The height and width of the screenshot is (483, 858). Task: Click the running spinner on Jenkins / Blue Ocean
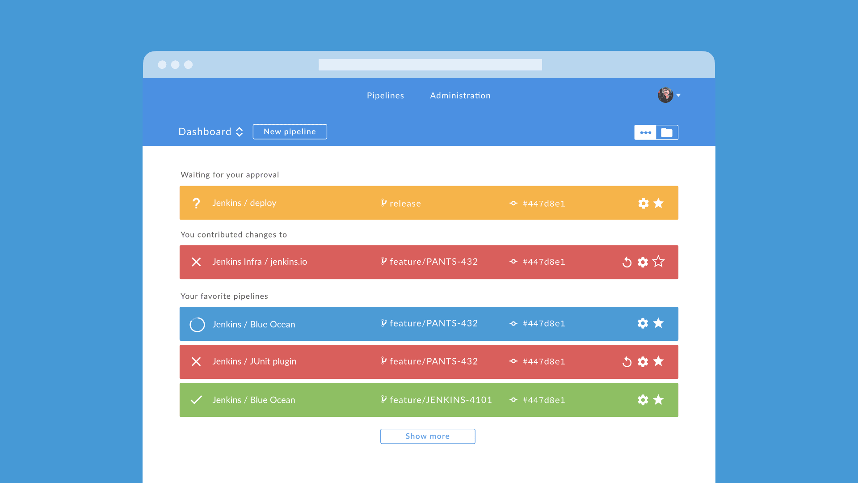(197, 324)
